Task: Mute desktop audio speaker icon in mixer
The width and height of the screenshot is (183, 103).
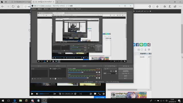Action: pos(97,72)
